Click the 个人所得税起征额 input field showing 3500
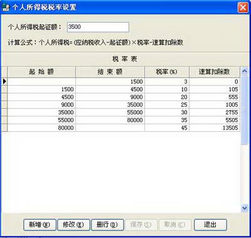The width and height of the screenshot is (251, 238). click(x=98, y=27)
